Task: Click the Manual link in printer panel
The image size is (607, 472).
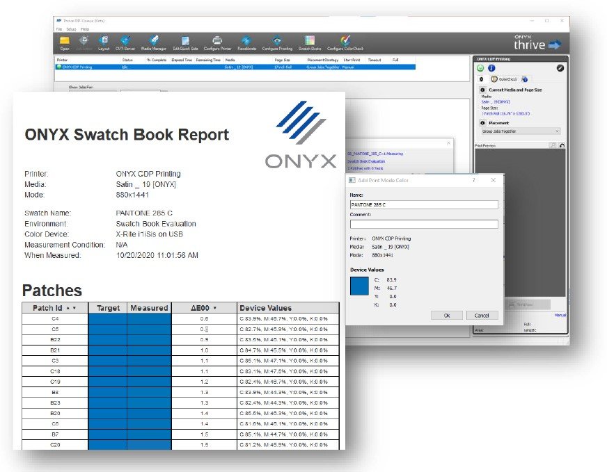Action: point(560,315)
